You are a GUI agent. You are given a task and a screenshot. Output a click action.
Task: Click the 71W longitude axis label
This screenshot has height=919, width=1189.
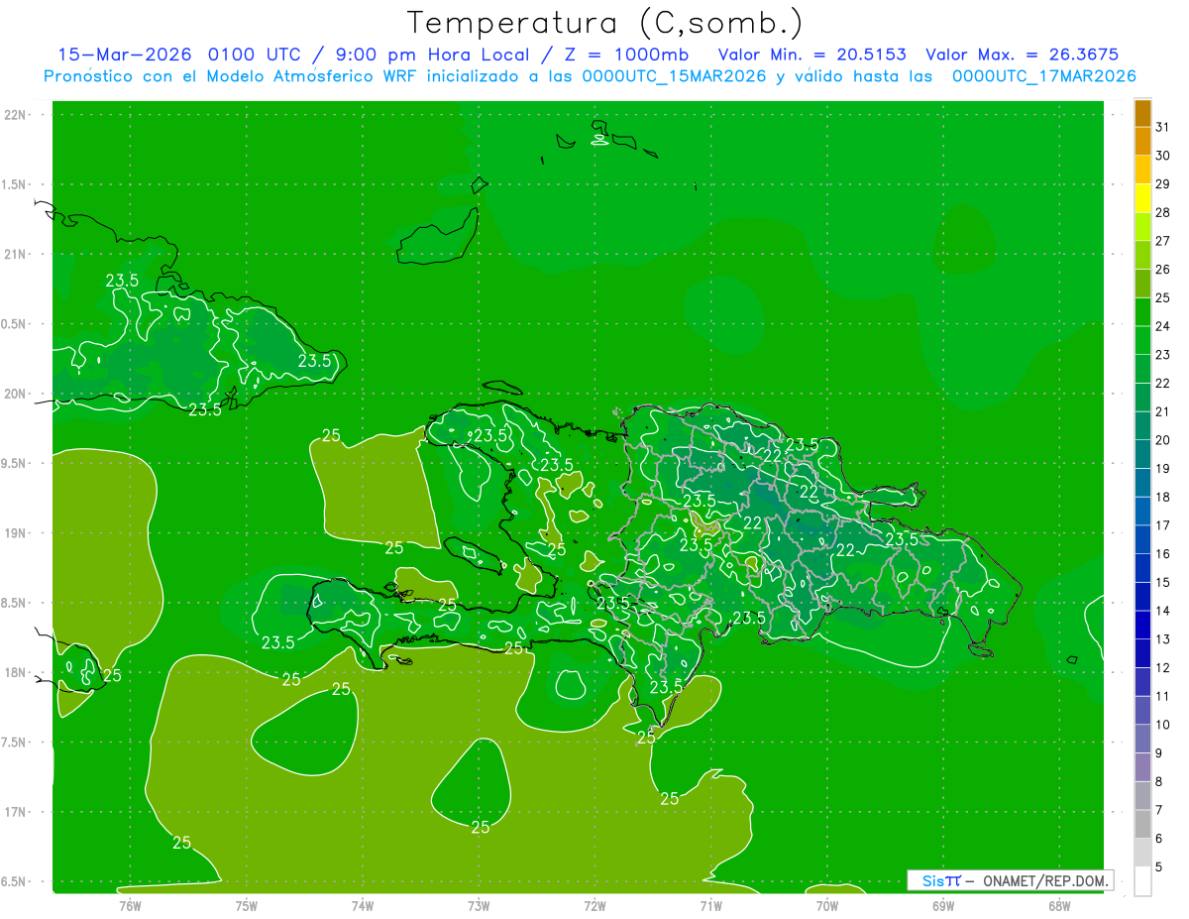point(711,905)
